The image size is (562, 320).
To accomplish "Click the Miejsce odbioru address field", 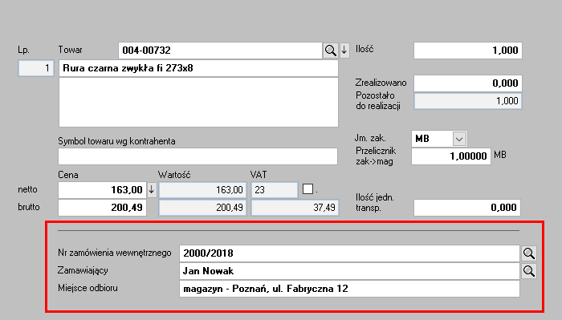I will click(x=349, y=289).
